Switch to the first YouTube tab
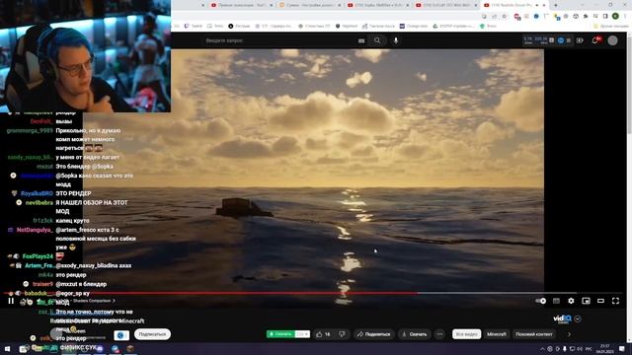The image size is (632, 355). click(241, 5)
